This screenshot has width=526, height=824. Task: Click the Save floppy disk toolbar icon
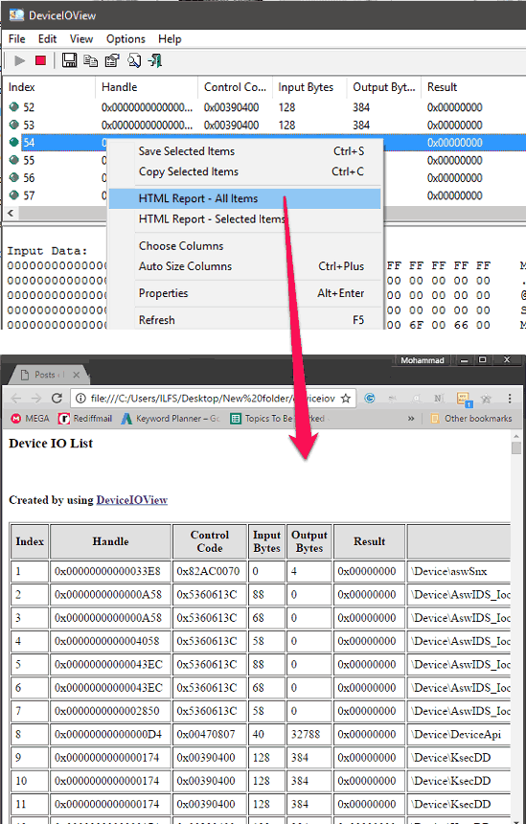tap(69, 60)
